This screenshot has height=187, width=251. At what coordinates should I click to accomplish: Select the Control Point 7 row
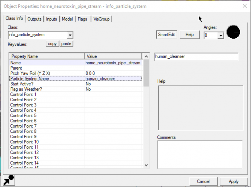pyautogui.click(x=75, y=126)
